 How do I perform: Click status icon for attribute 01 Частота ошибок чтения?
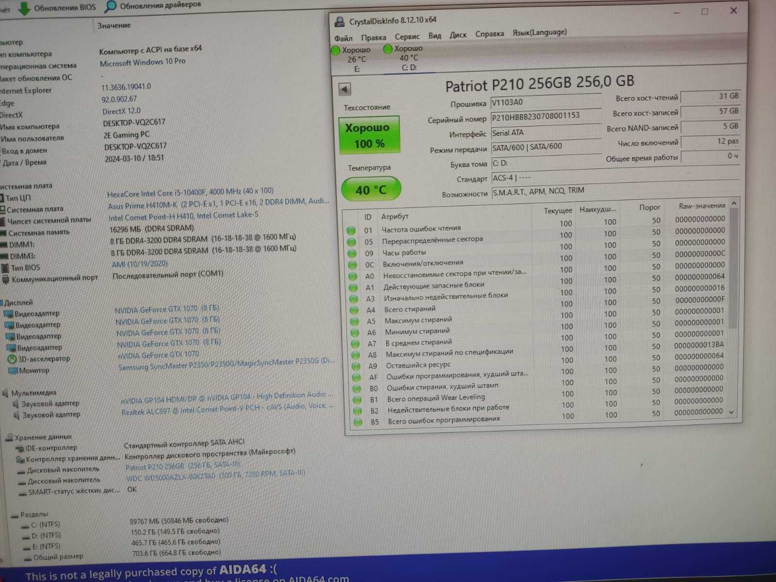(x=351, y=230)
